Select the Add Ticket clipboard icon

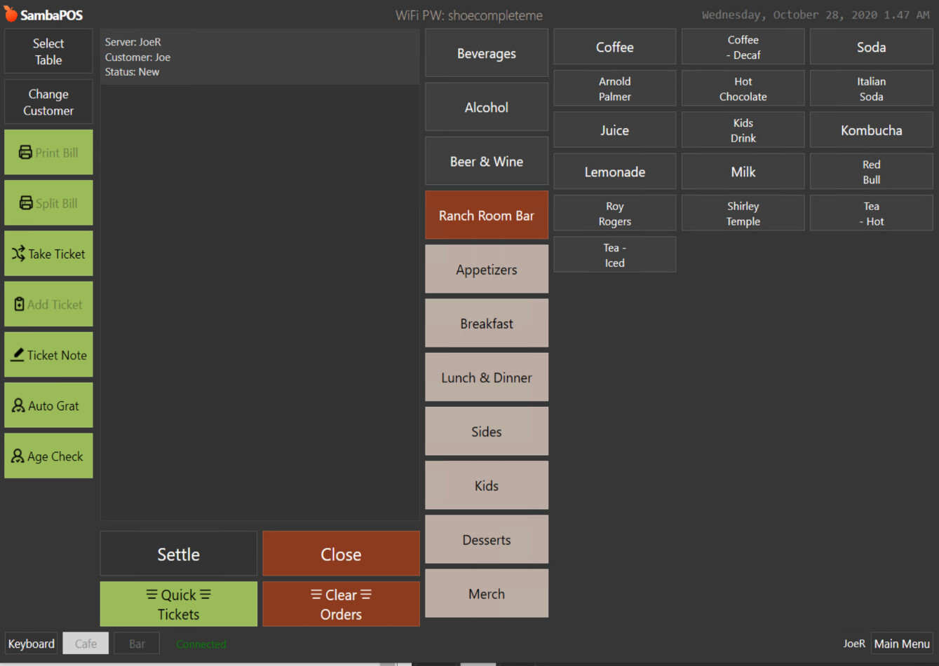20,303
